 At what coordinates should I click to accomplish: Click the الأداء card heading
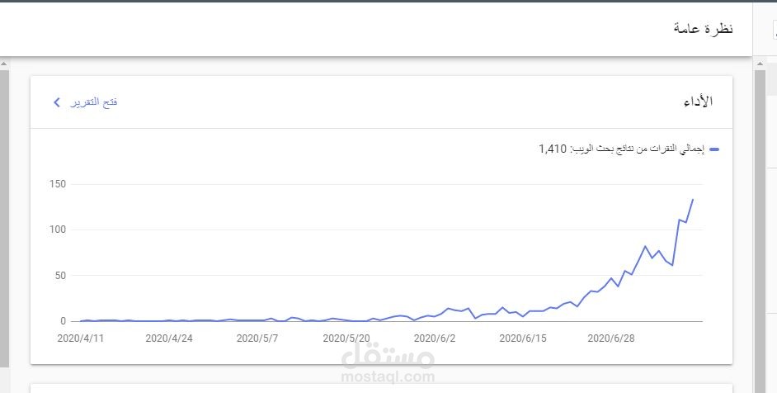698,102
